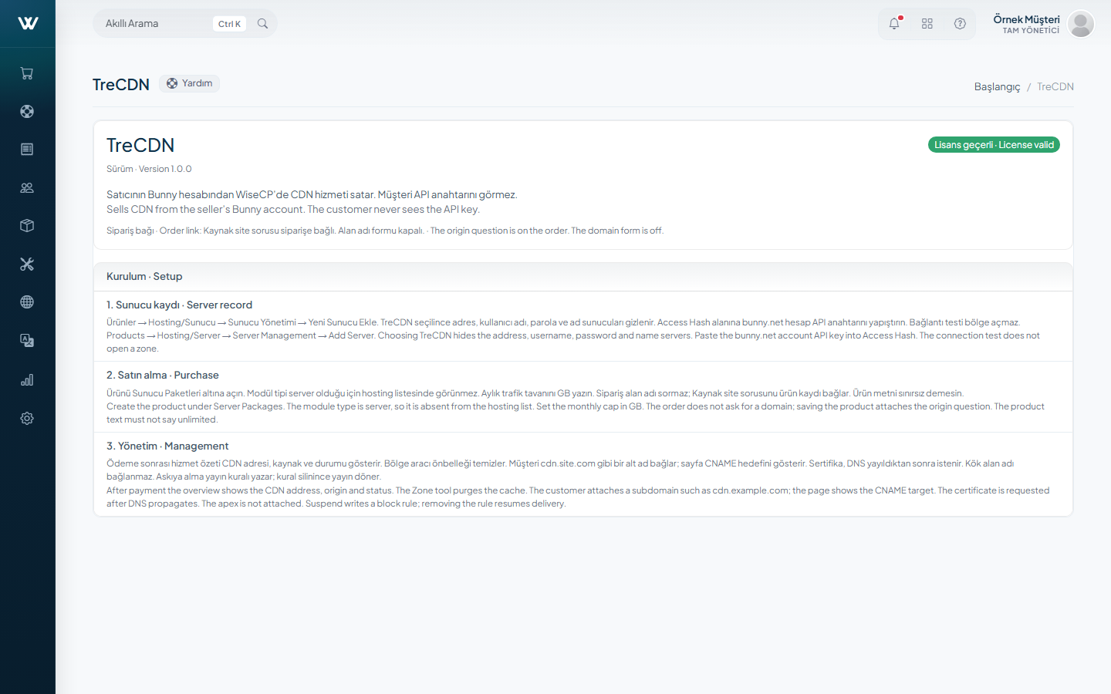Open the tools wrench sidebar icon
Viewport: 1111px width, 694px height.
click(27, 264)
